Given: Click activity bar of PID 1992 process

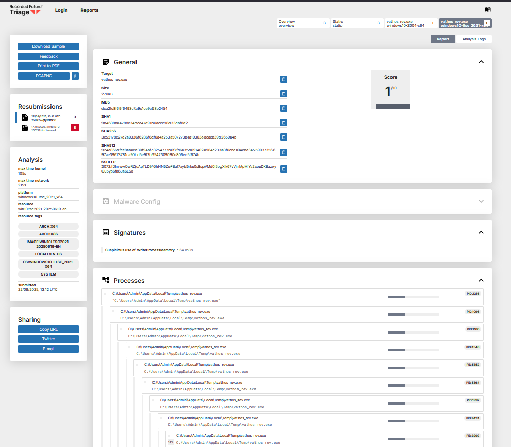Looking at the screenshot, I should coord(413,403).
